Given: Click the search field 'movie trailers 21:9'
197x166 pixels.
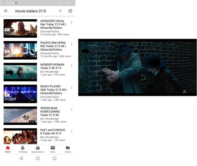Looking at the screenshot, I should [30, 11].
